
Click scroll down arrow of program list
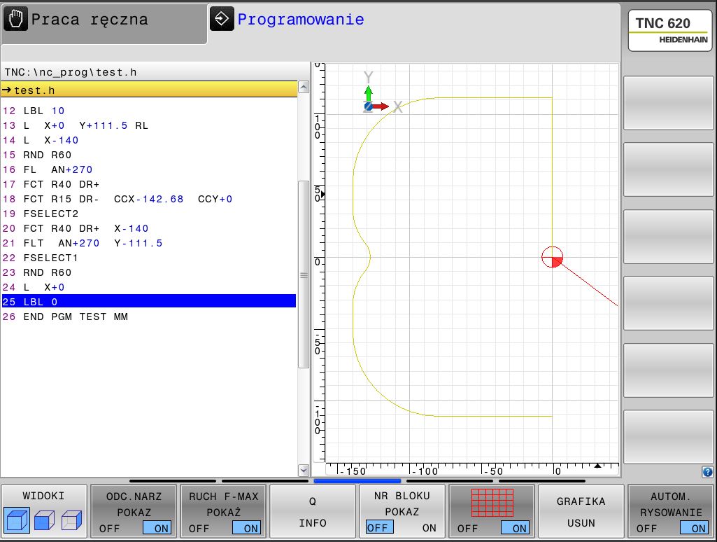(x=303, y=470)
